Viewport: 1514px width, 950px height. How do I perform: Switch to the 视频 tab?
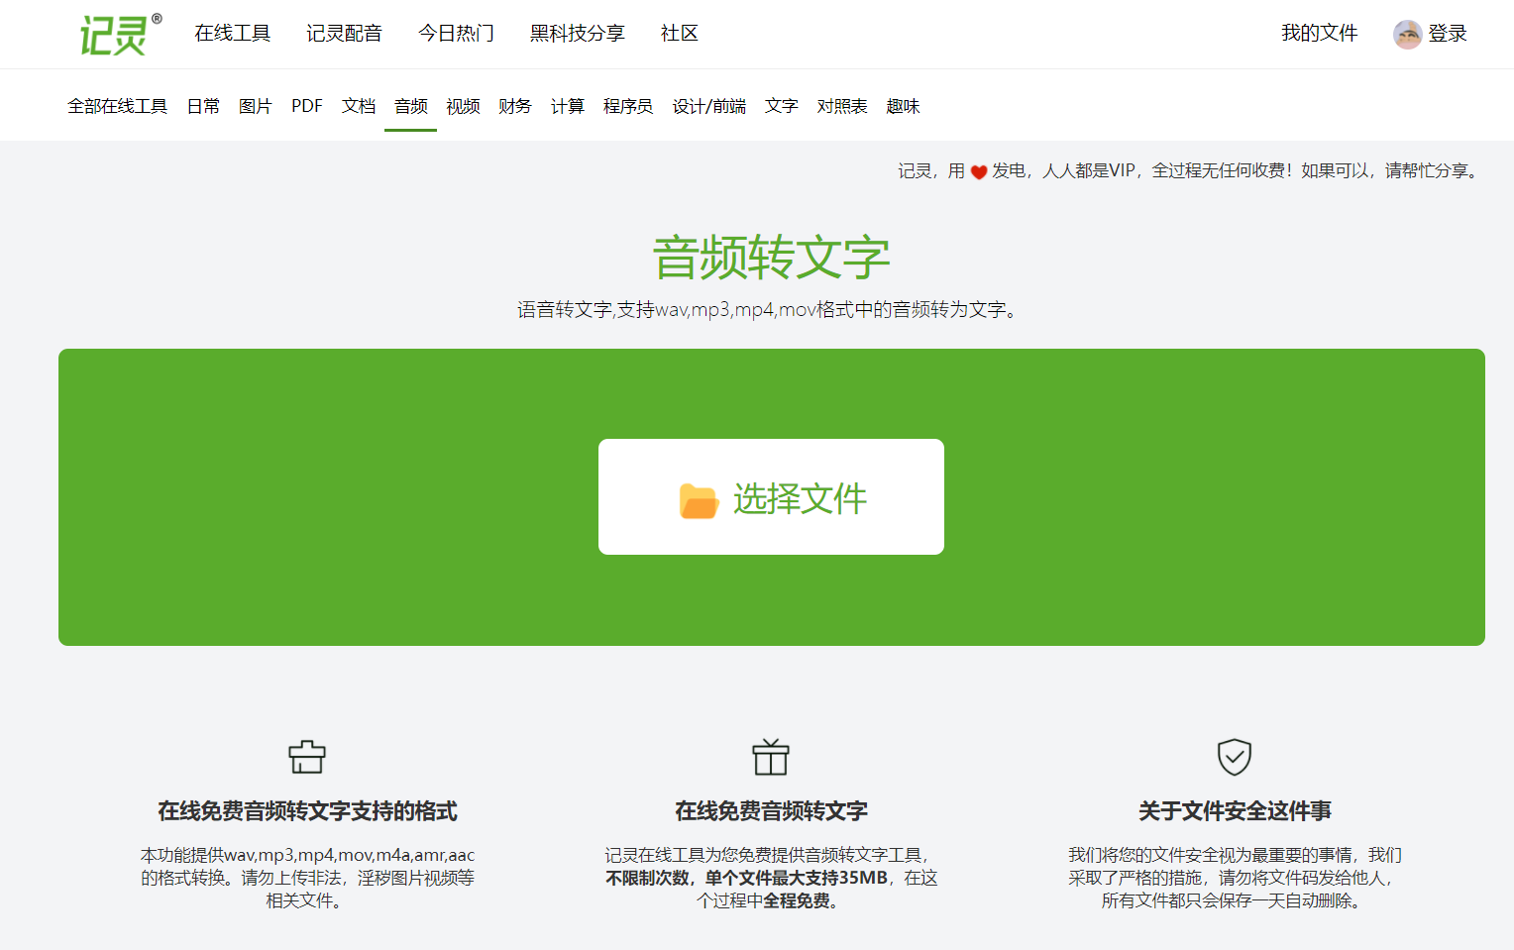463,106
